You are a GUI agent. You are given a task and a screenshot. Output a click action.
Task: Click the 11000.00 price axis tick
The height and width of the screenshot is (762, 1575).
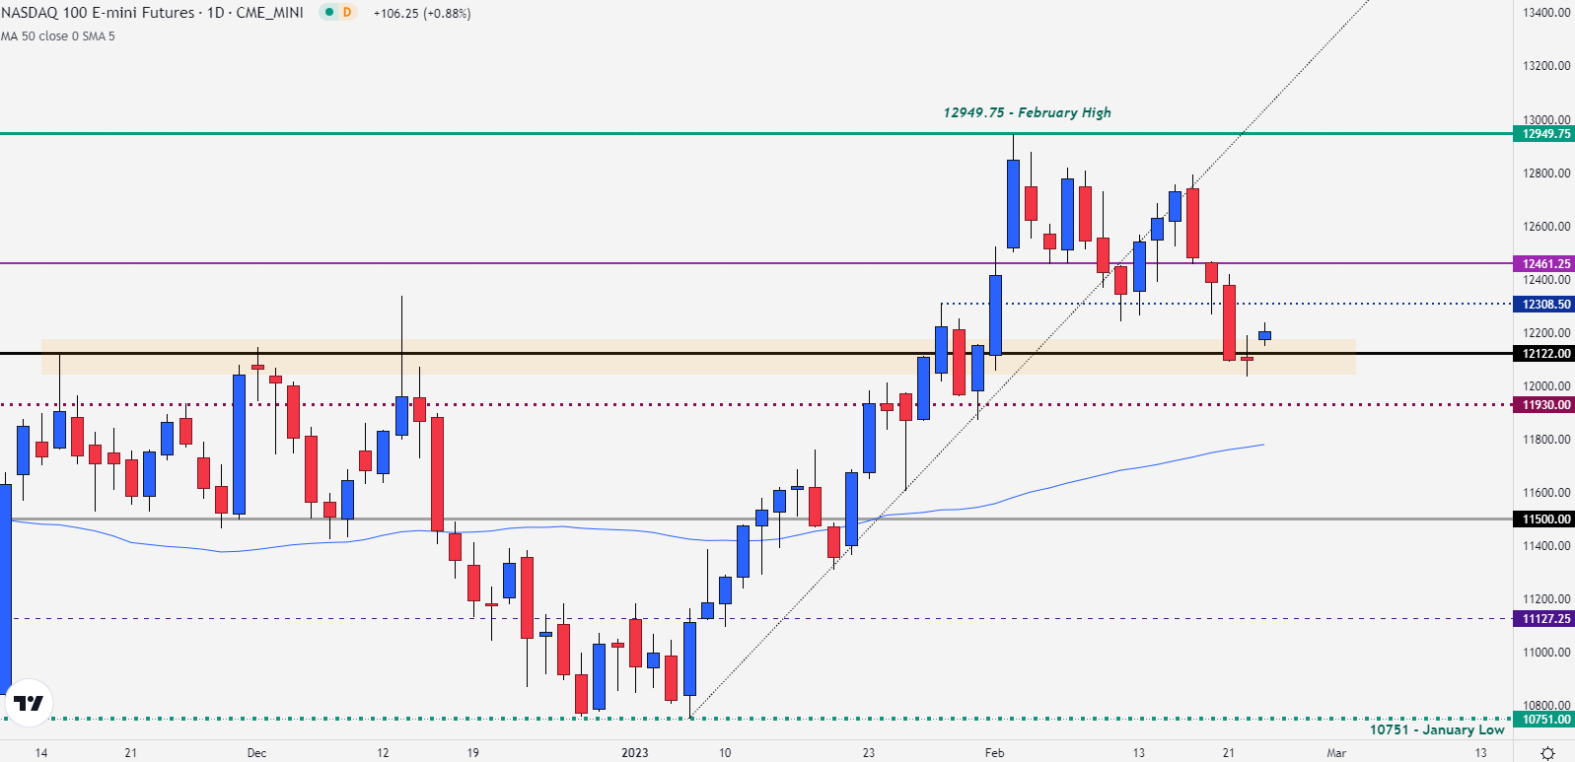pos(1546,653)
